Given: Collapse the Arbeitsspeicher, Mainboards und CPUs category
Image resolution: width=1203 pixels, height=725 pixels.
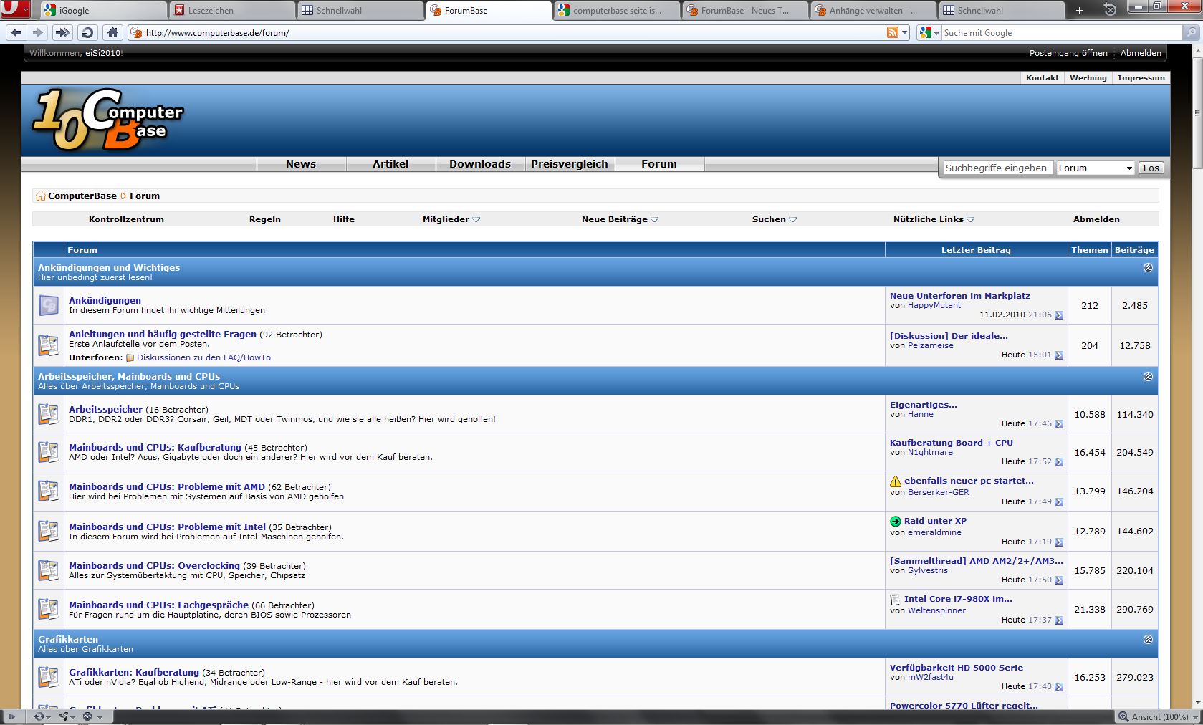Looking at the screenshot, I should coord(1148,377).
